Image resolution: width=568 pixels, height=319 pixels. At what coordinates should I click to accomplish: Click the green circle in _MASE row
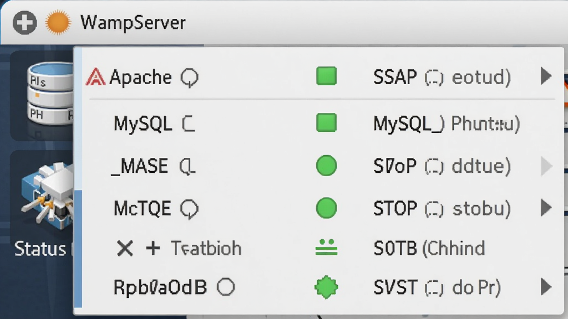pos(326,166)
